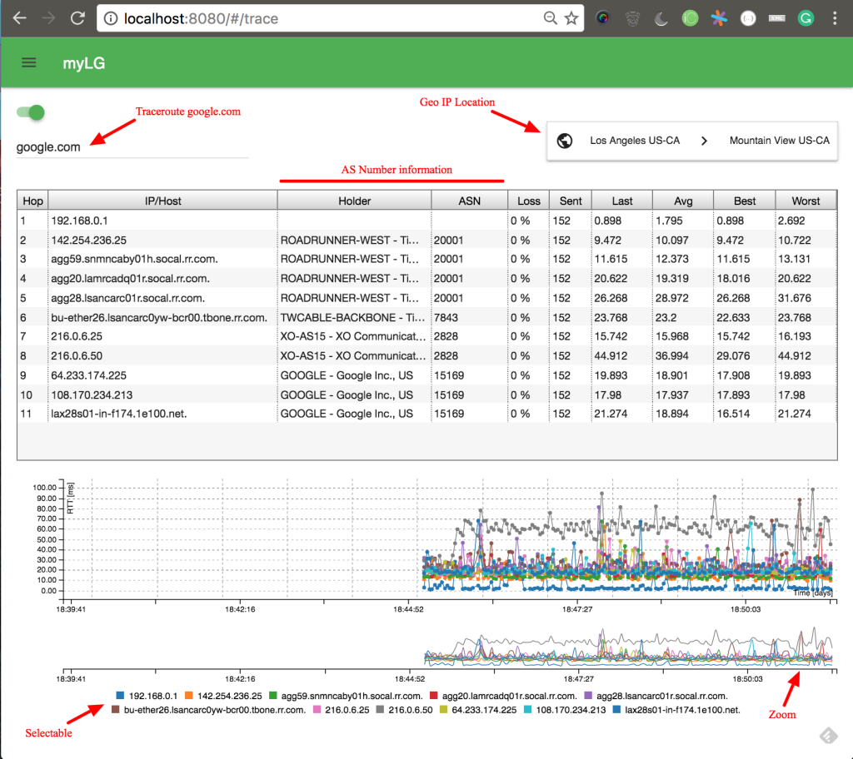
Task: Click the zoom magnifier icon in address bar
Action: coord(551,17)
